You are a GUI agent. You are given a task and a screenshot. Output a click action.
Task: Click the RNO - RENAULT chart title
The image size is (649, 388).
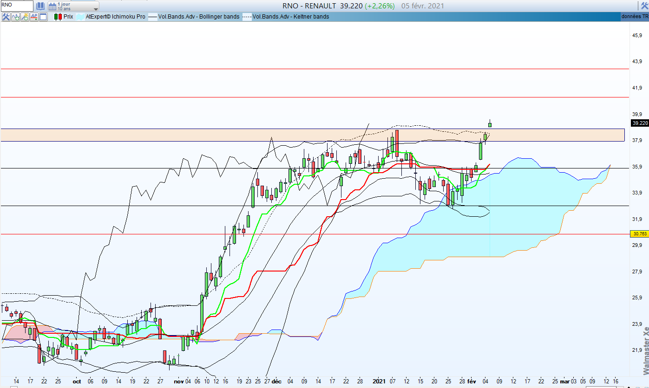pos(310,6)
